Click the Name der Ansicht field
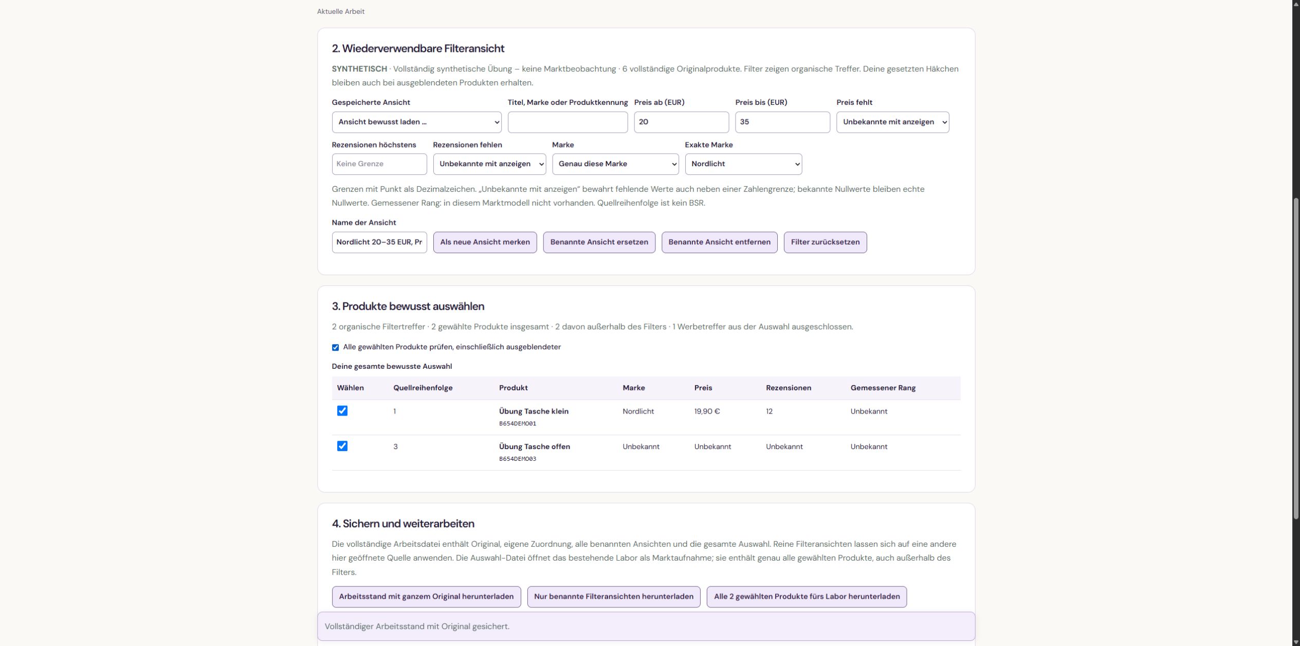This screenshot has width=1300, height=646. pos(379,242)
